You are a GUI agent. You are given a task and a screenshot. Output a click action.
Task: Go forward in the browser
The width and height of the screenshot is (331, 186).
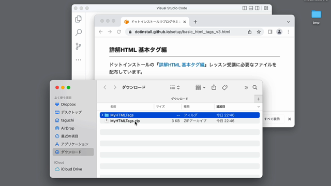[x=110, y=32]
